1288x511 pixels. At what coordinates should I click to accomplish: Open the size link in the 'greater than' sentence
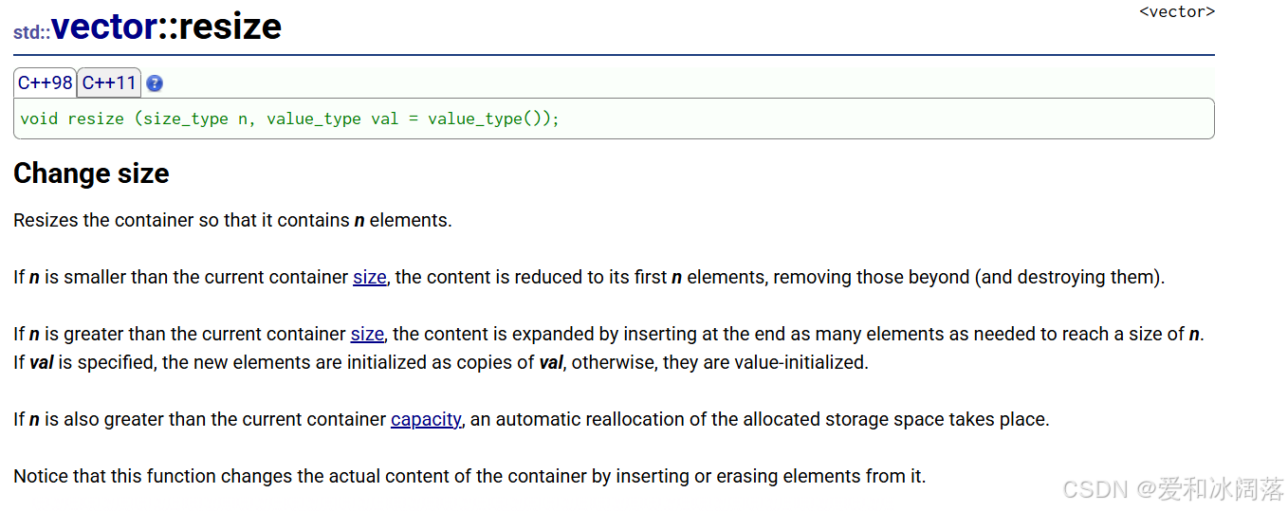point(367,334)
